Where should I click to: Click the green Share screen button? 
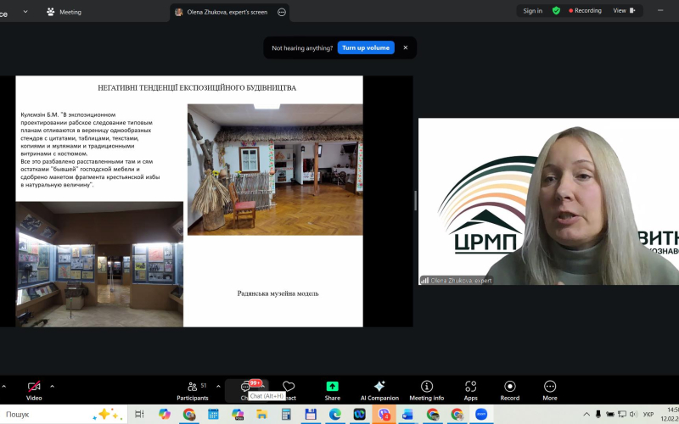click(332, 389)
